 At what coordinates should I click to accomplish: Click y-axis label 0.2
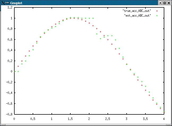(x=10, y=61)
